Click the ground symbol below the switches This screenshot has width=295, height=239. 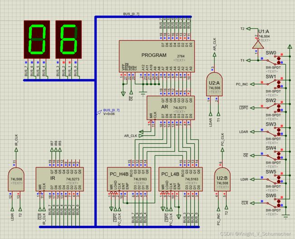pos(286,217)
